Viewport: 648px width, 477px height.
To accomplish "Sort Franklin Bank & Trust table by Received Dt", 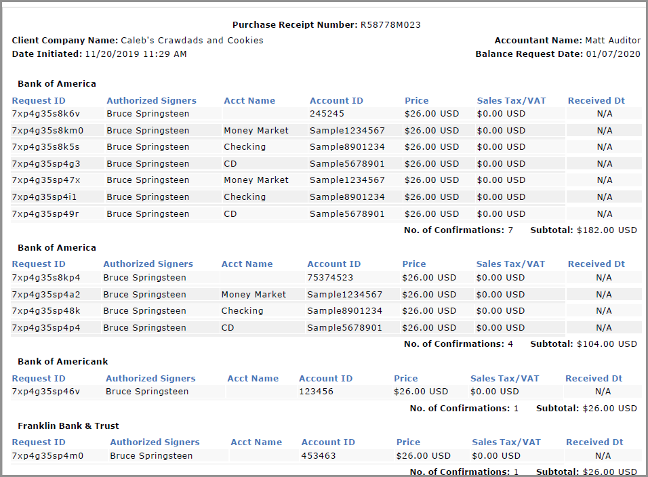I will 594,442.
